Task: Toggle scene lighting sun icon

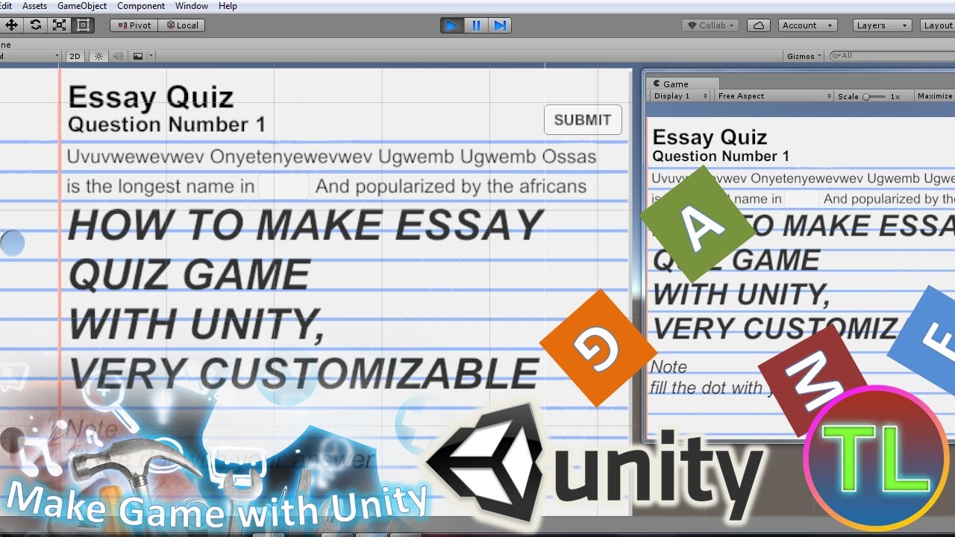Action: click(x=98, y=56)
